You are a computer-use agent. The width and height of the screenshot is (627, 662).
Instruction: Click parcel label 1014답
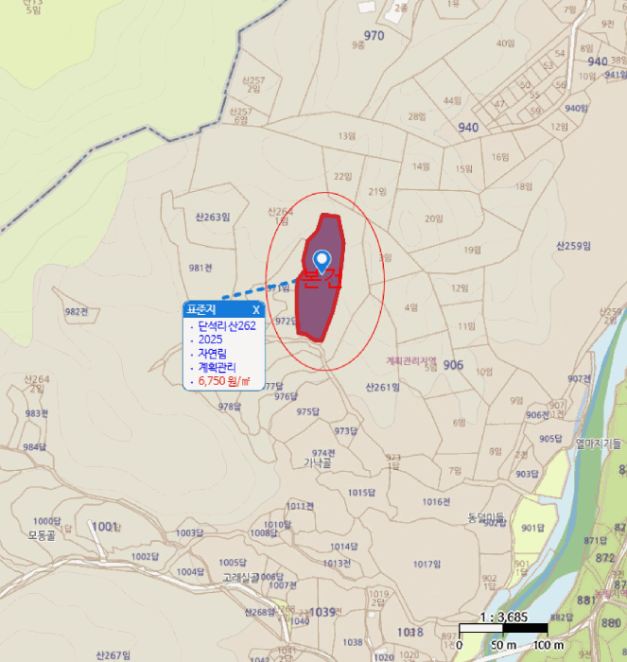[x=344, y=547]
